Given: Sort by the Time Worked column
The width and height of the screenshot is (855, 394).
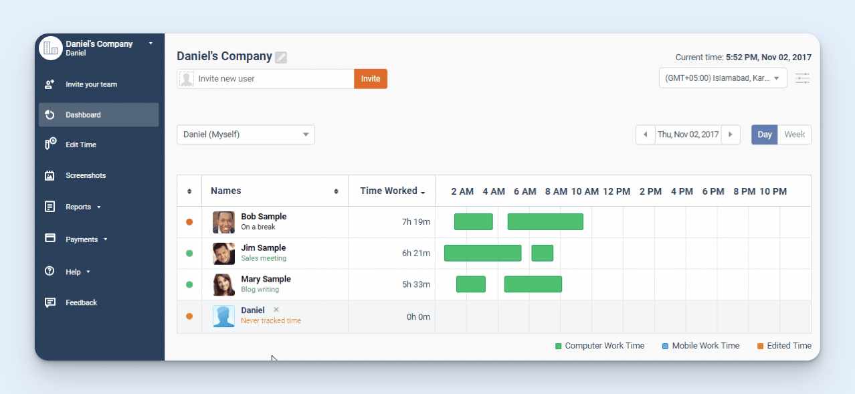Looking at the screenshot, I should (391, 191).
